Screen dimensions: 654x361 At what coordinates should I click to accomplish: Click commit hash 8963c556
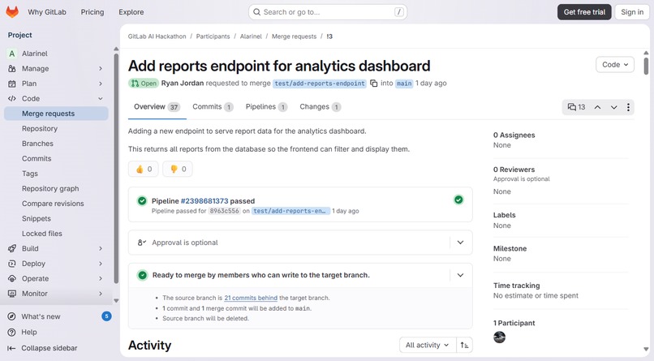[x=224, y=211]
